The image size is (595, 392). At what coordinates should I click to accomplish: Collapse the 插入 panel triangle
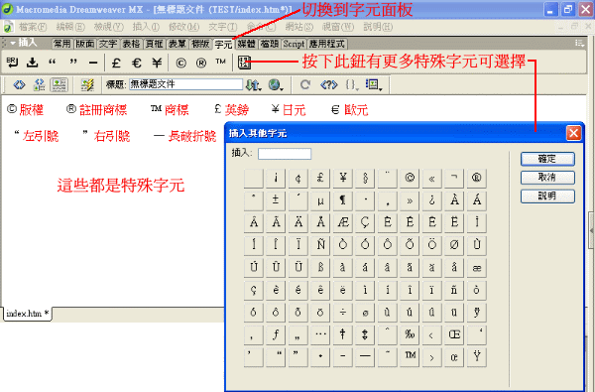pos(13,43)
